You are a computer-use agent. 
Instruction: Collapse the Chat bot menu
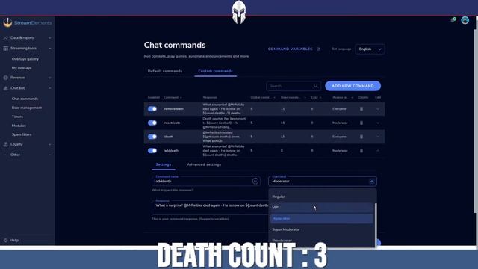click(x=50, y=88)
